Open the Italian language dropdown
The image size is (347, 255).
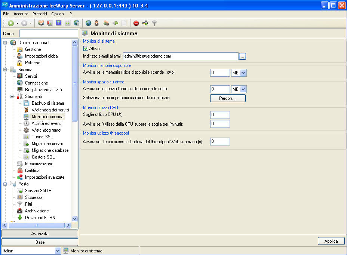58,251
